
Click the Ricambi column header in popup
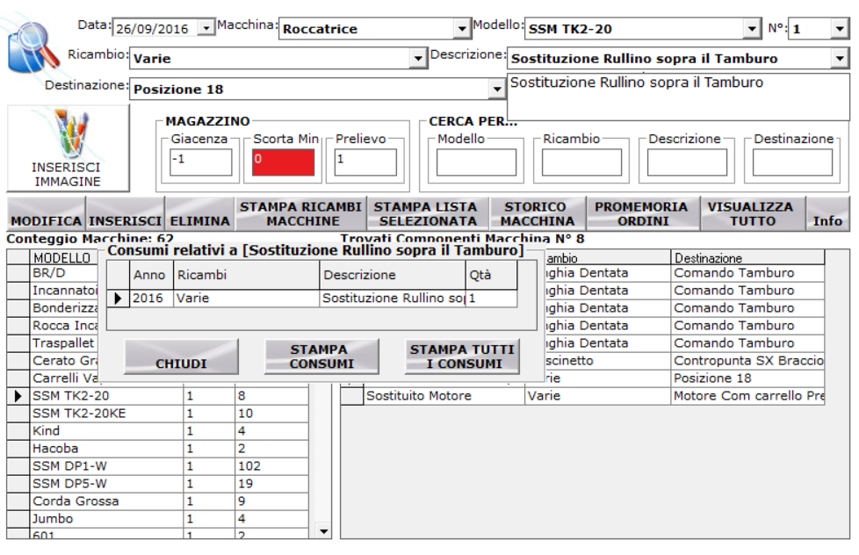click(x=247, y=275)
